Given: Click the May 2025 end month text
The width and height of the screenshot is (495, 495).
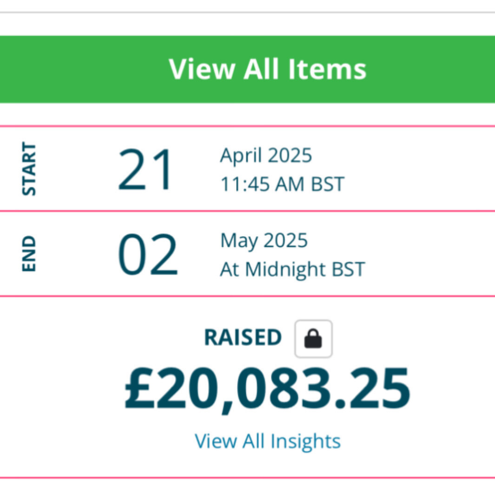Looking at the screenshot, I should click(264, 240).
